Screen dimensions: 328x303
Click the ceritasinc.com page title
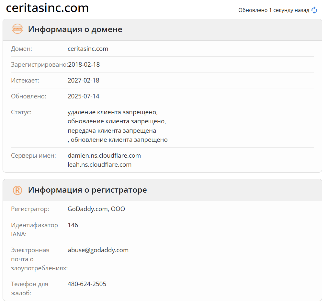click(47, 8)
